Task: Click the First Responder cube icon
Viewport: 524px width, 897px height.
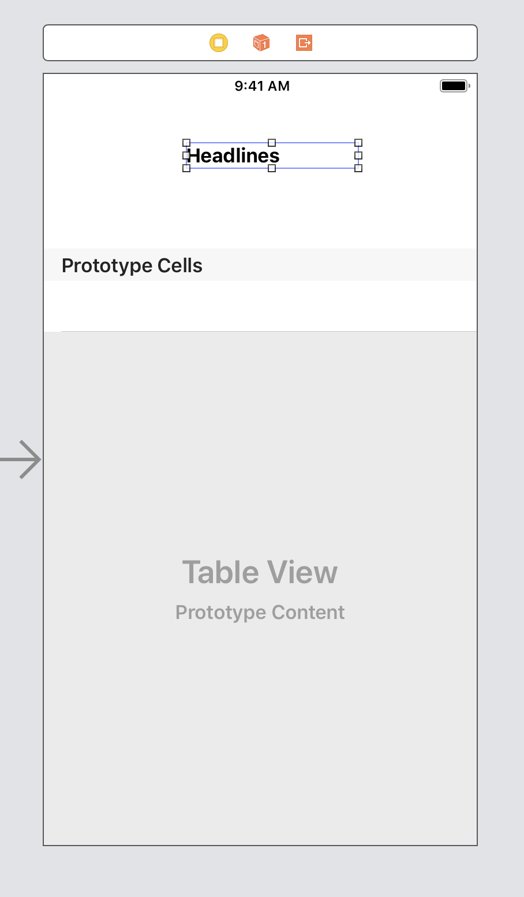Action: pos(261,43)
